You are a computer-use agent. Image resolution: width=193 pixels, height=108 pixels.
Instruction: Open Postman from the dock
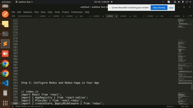click(x=5, y=14)
